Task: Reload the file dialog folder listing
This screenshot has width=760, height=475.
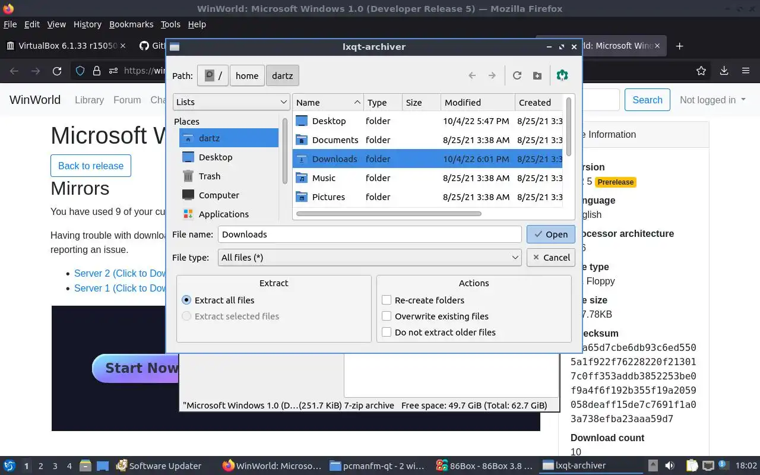Action: [517, 75]
